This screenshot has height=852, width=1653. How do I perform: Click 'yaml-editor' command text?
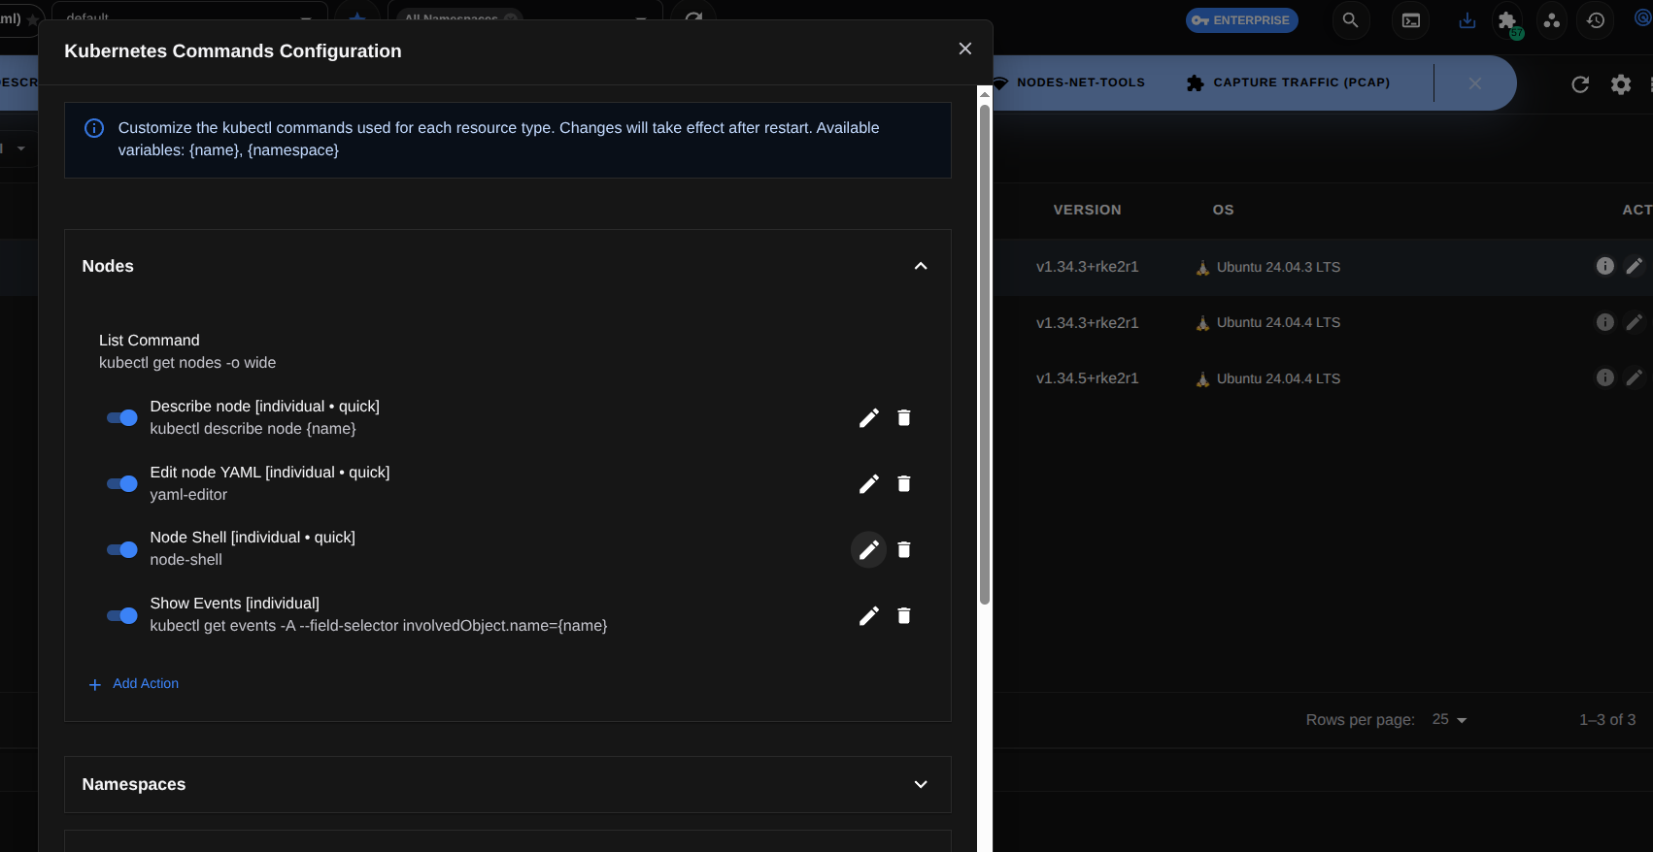(x=188, y=495)
